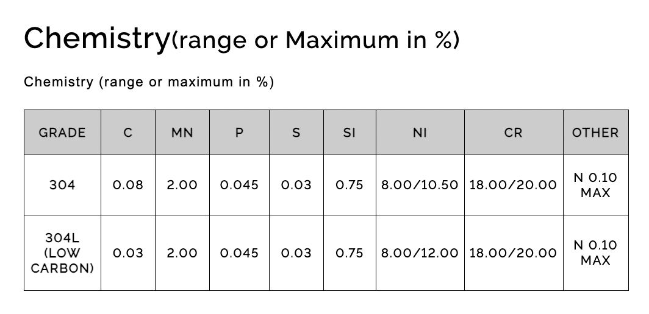Select the 0.08 carbon value for 304
649x314 pixels.
(x=128, y=185)
